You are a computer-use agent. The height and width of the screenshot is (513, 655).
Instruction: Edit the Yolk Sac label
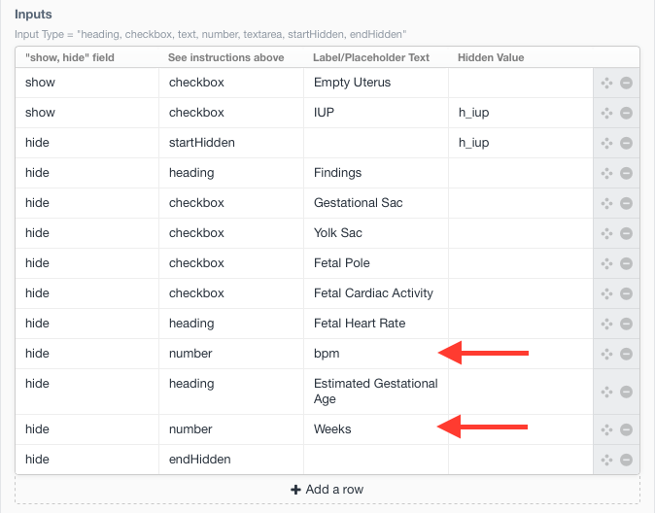pyautogui.click(x=376, y=233)
